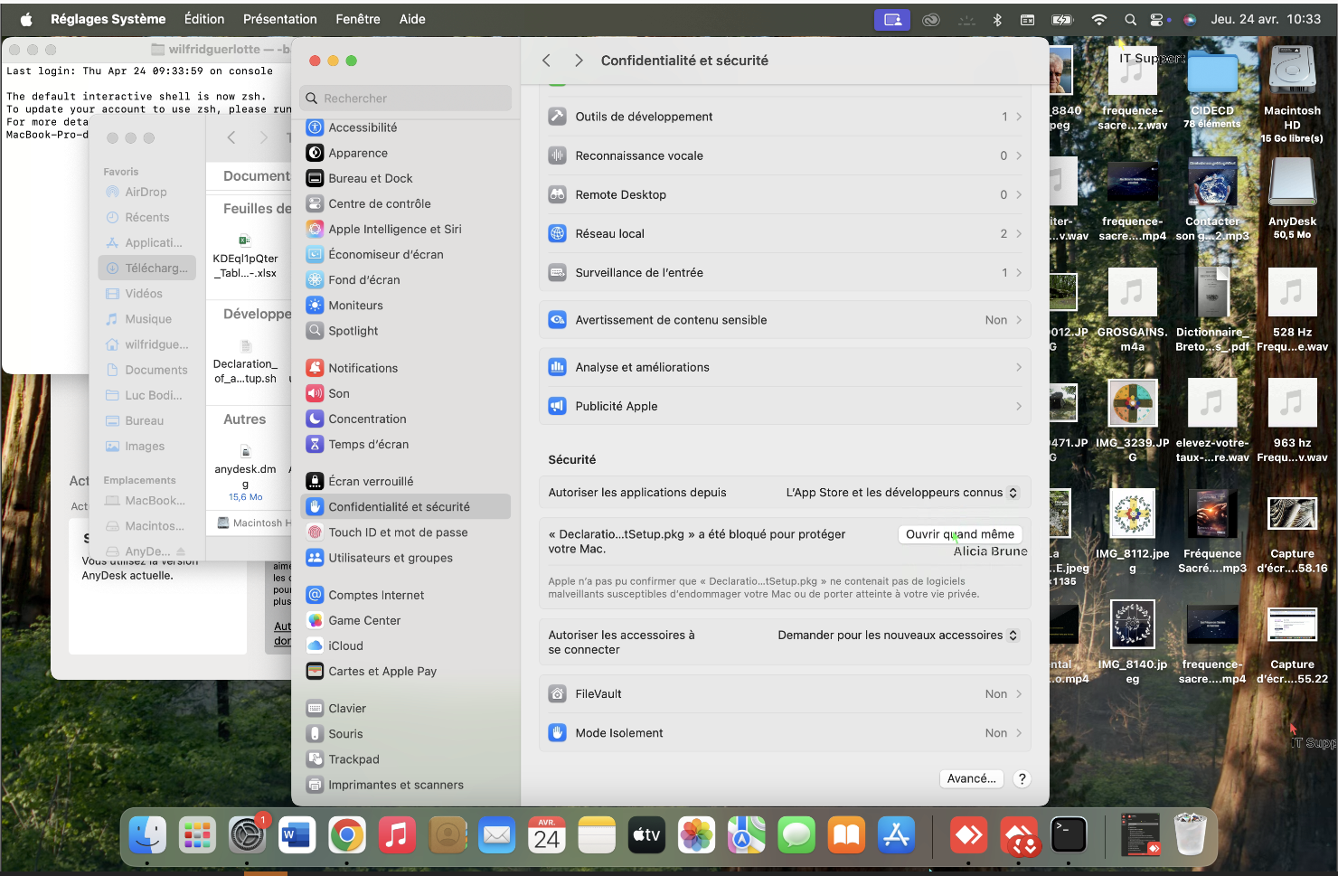Open Mode Isolement settings row
This screenshot has width=1338, height=876.
785,733
